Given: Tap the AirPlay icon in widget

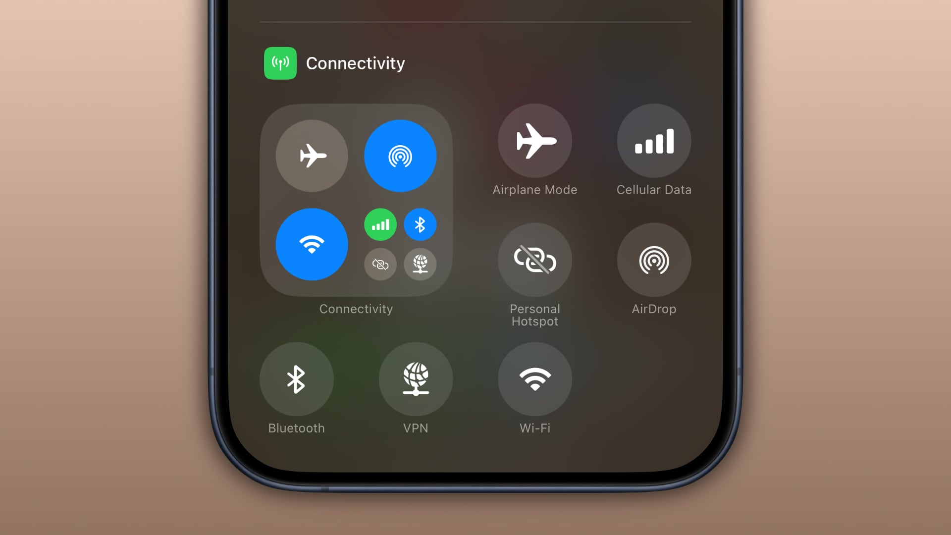Looking at the screenshot, I should 400,156.
